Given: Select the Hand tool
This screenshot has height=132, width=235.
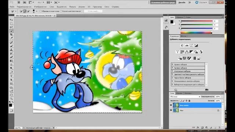Looking at the screenshot, I should click(x=11, y=95).
